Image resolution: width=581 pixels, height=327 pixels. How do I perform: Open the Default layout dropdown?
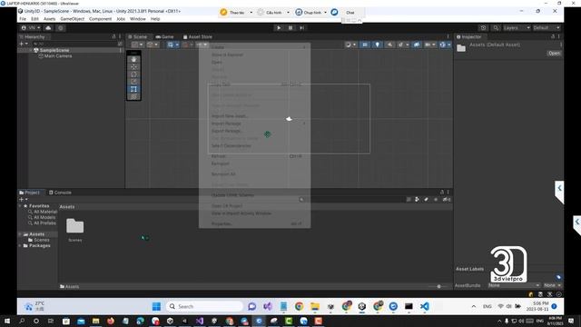click(x=547, y=28)
